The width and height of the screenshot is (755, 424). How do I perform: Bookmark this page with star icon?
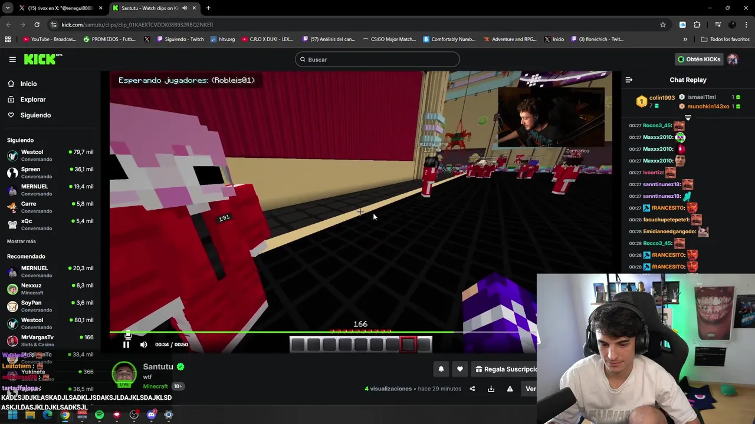coord(663,25)
